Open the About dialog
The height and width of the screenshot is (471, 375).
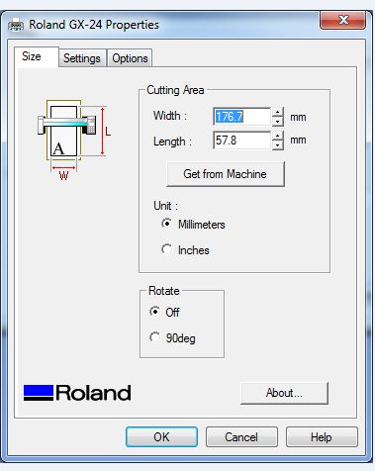[284, 393]
